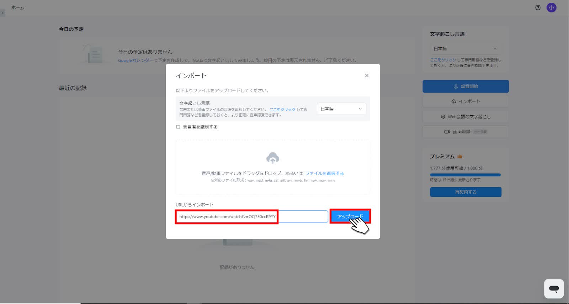The image size is (569, 304).
Task: Open the chat support widget icon
Action: point(554,289)
